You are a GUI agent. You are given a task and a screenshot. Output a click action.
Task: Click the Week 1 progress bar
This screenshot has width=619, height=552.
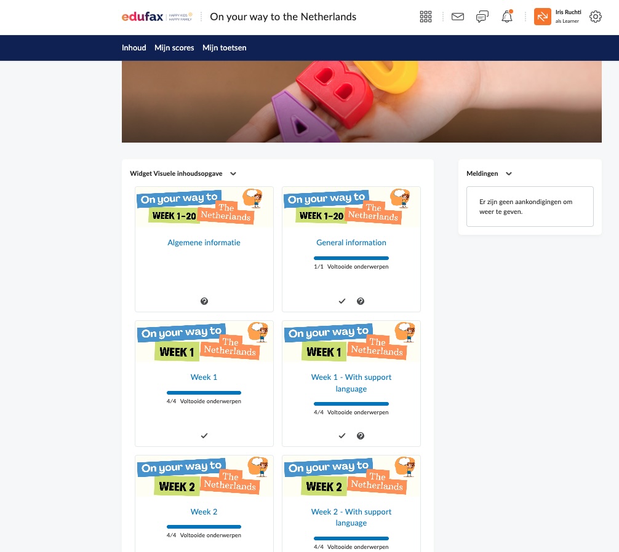[204, 393]
